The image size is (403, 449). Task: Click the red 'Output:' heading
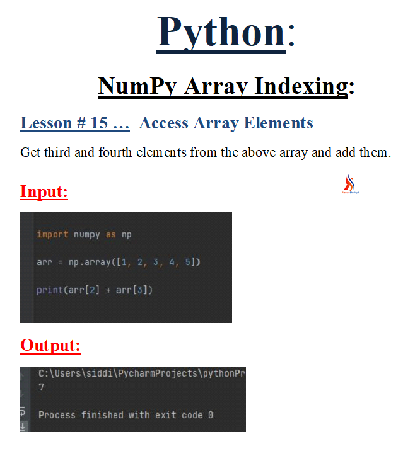(x=50, y=344)
